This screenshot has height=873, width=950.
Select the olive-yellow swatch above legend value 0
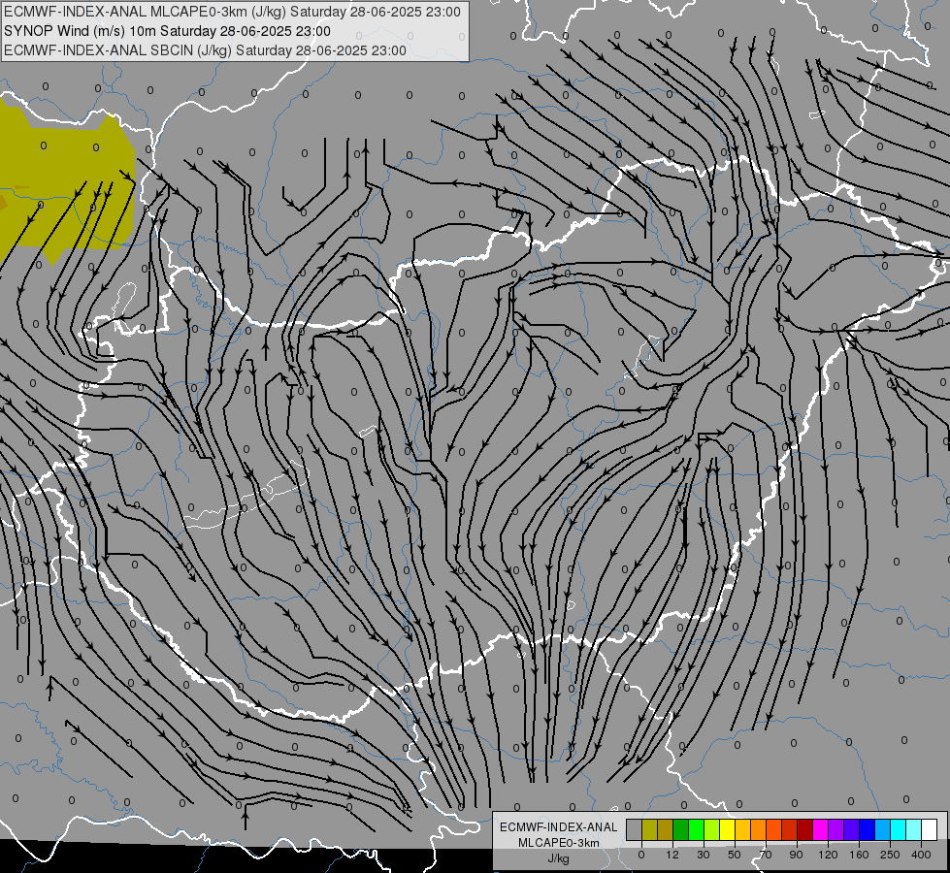(x=650, y=829)
